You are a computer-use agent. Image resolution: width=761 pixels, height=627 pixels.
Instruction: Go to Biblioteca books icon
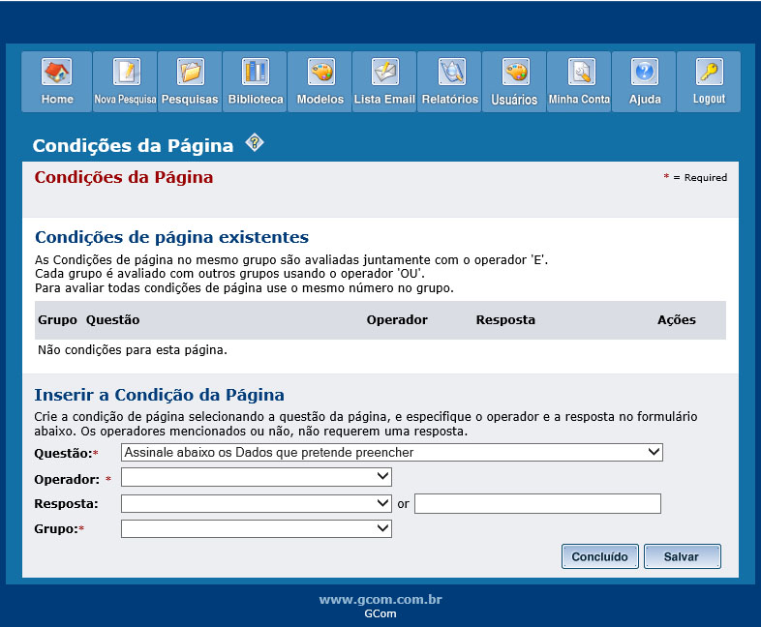tap(255, 73)
